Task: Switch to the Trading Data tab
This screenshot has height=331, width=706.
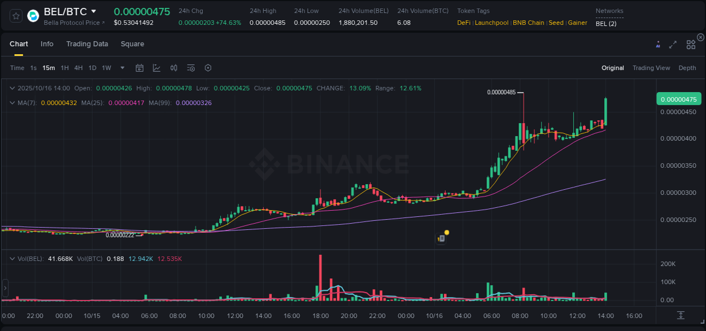Action: coord(87,43)
